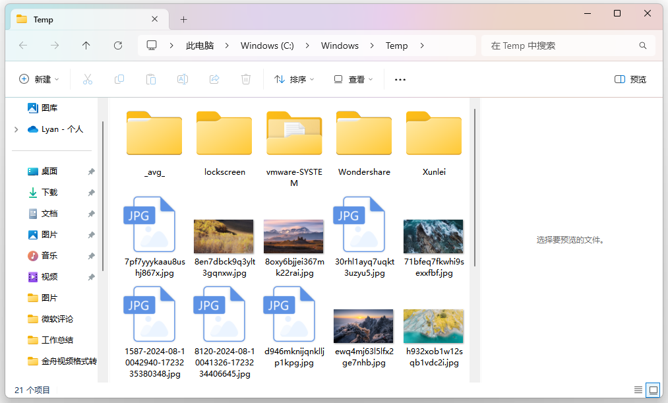The height and width of the screenshot is (403, 668).
Task: Open the three-dots More options menu
Action: pyautogui.click(x=400, y=79)
